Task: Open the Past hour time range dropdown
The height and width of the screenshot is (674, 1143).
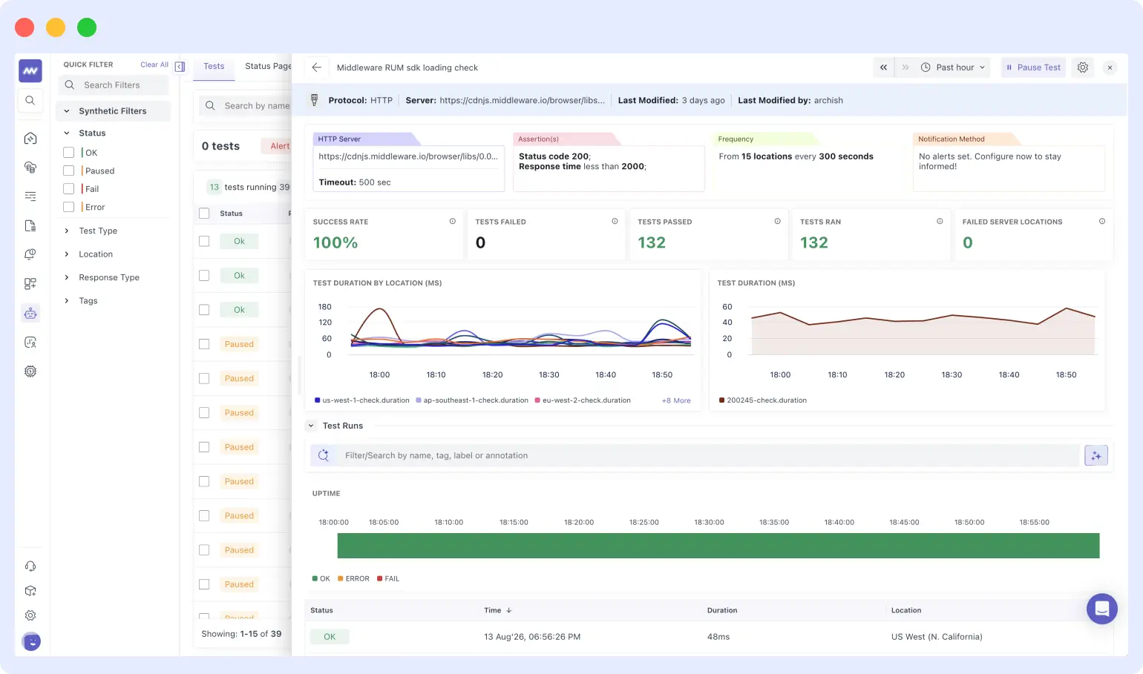Action: (x=953, y=67)
